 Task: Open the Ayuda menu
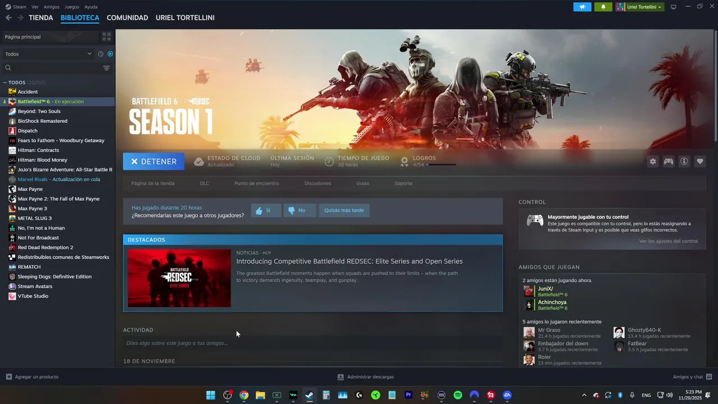91,7
